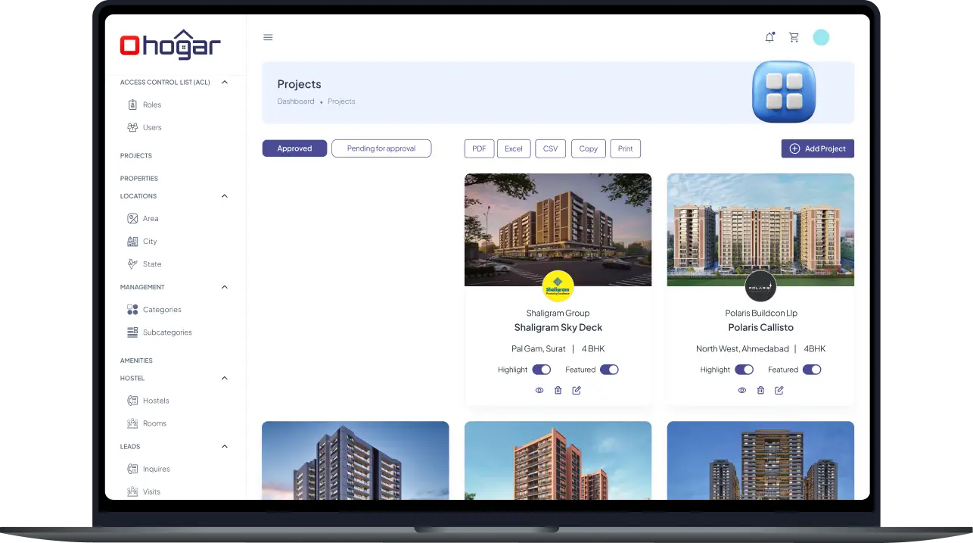The width and height of the screenshot is (973, 543).
Task: Toggle the hamburger menu icon
Action: [x=268, y=37]
